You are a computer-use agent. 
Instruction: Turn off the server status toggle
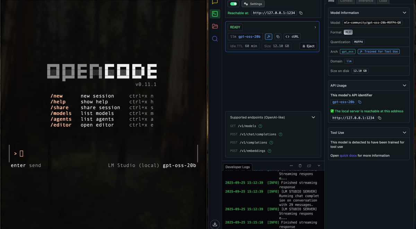233,3
